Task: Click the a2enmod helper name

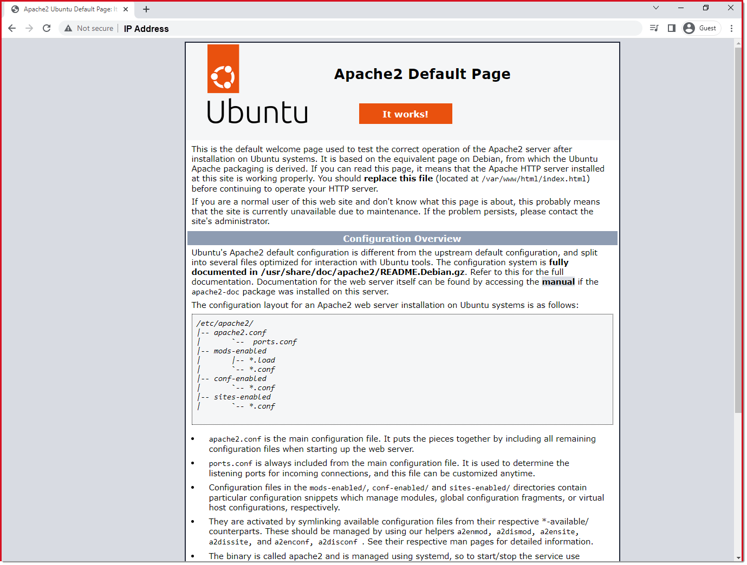Action: point(472,532)
